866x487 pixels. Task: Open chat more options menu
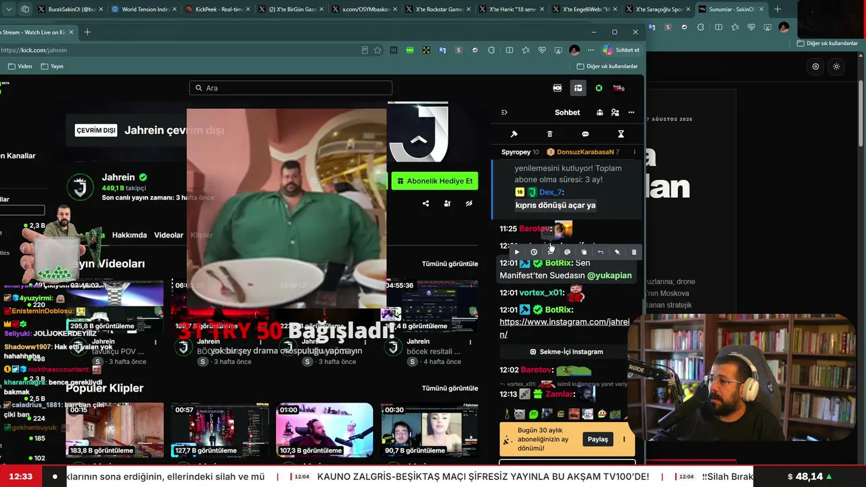pos(631,112)
